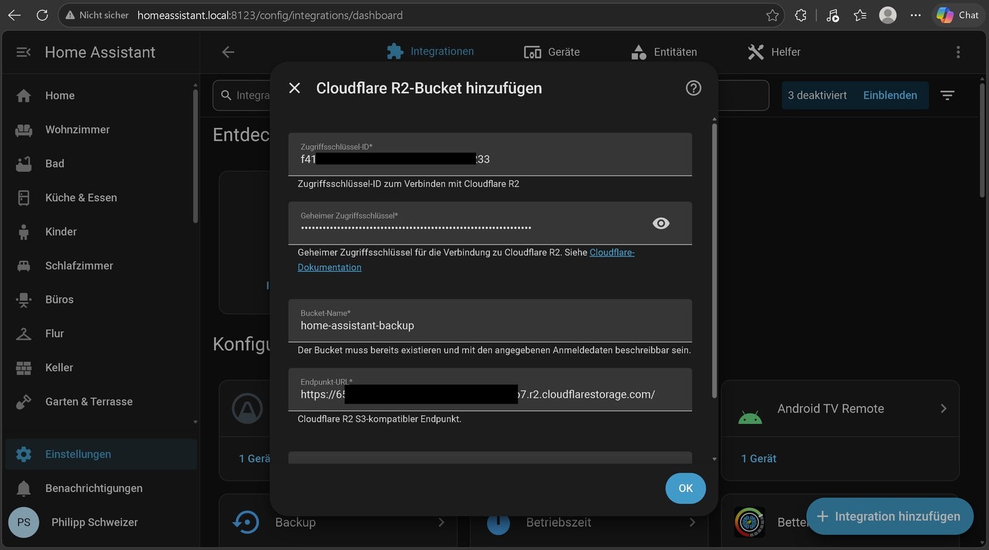Open Schlafzimmer dashboard in sidebar
The width and height of the screenshot is (989, 550).
tap(101, 266)
